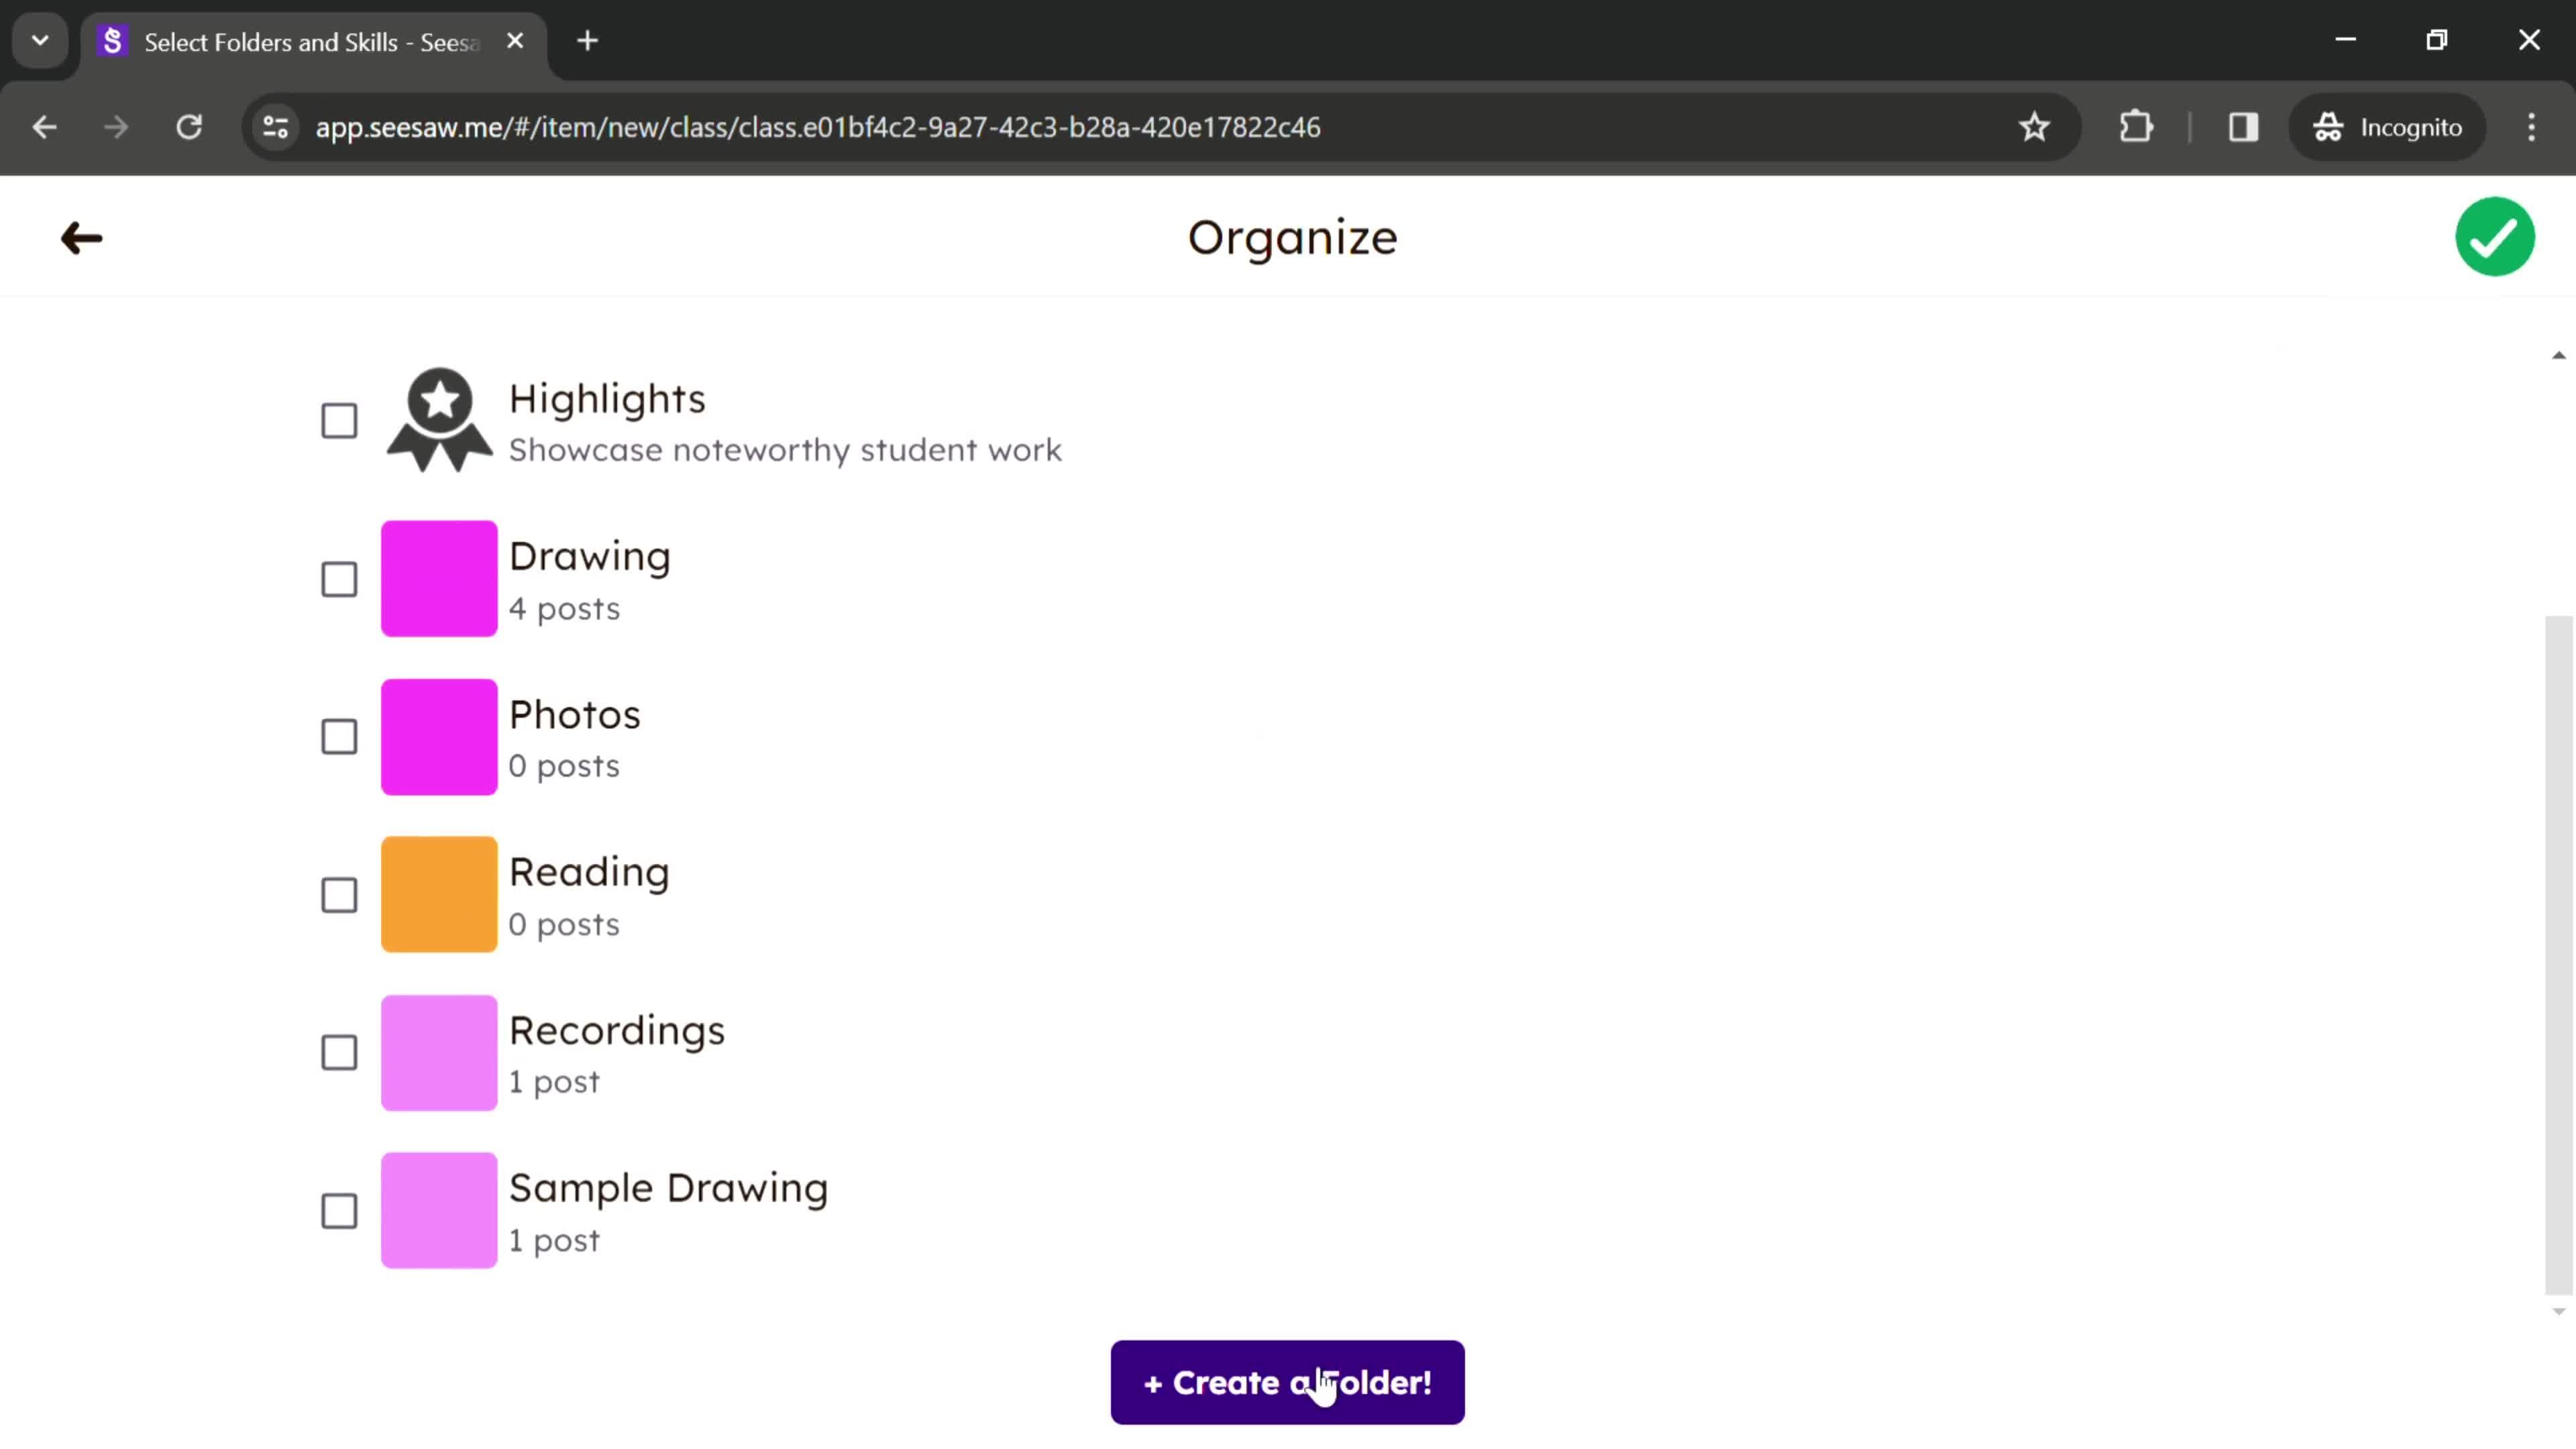Toggle the Highlights folder checkbox
Viewport: 2576px width, 1449px height.
pos(338,419)
